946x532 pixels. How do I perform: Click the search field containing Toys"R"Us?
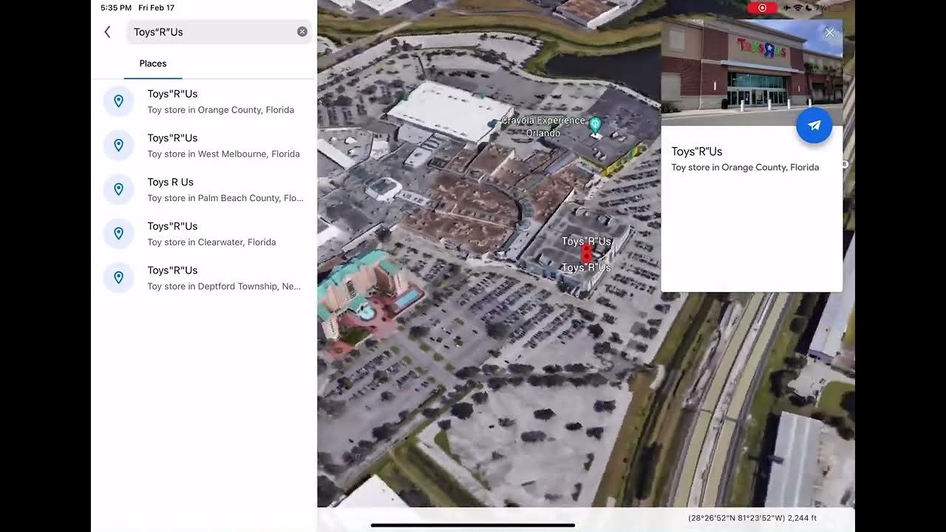[x=219, y=32]
